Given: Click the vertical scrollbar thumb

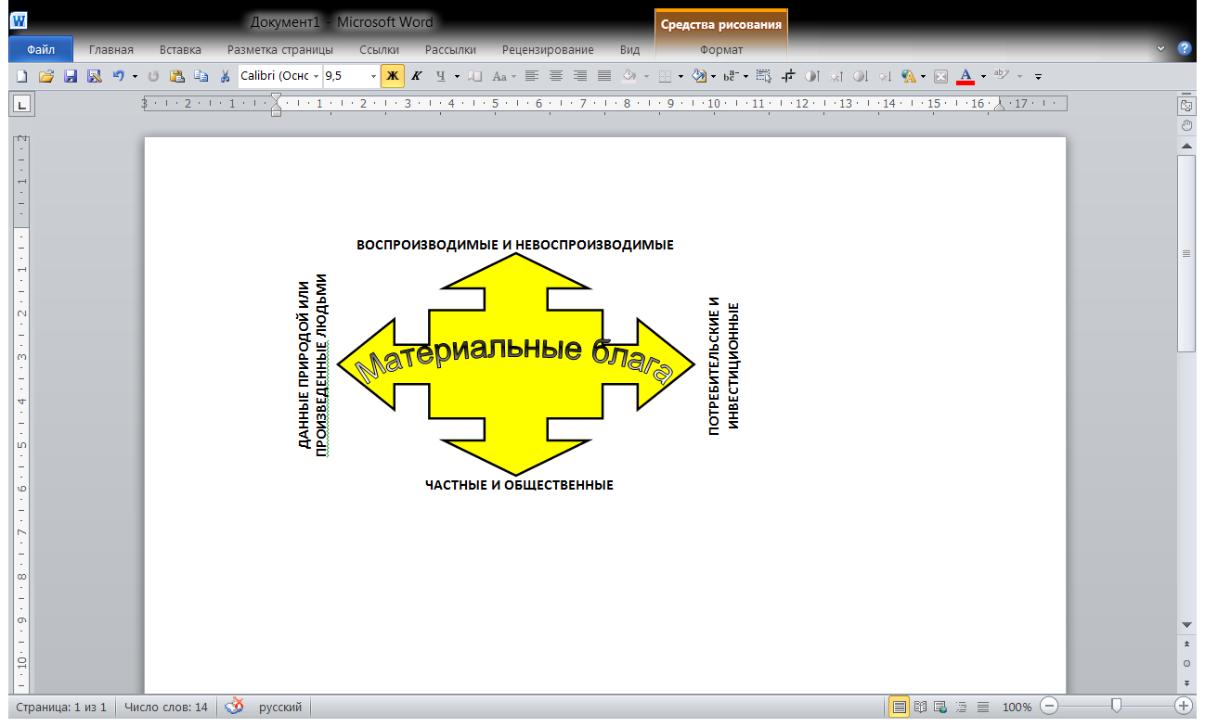Looking at the screenshot, I should 1186,253.
